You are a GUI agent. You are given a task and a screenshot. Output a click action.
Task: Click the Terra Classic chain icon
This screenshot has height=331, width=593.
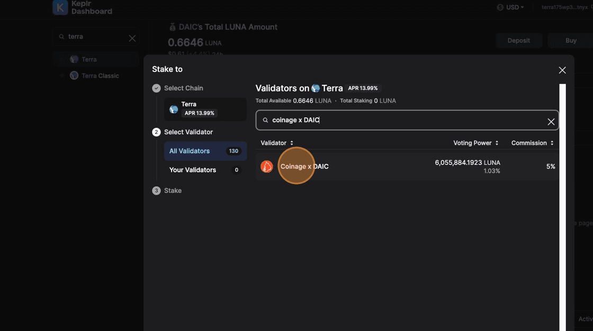click(74, 76)
